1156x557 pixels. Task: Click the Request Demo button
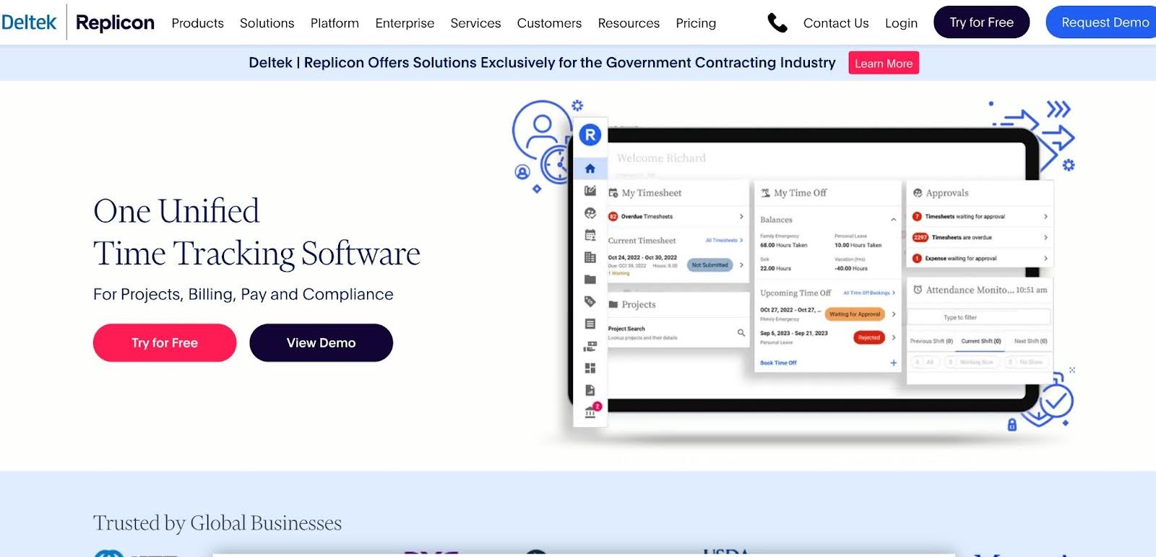point(1102,22)
